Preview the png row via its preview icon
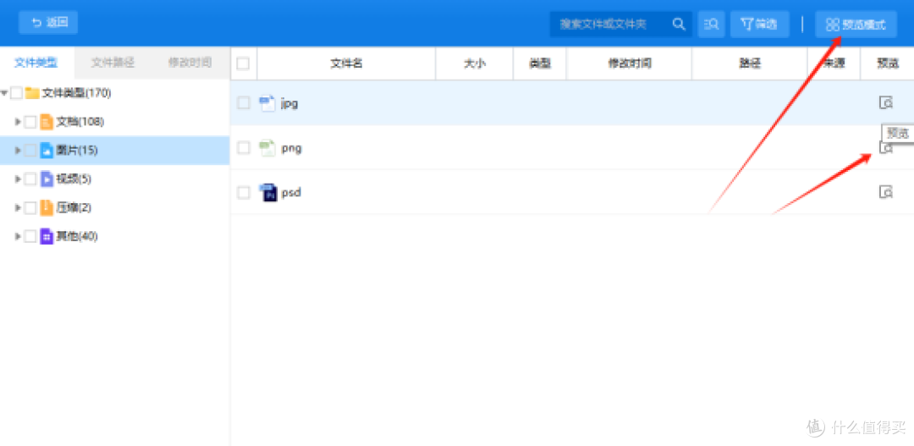914x446 pixels. tap(886, 148)
